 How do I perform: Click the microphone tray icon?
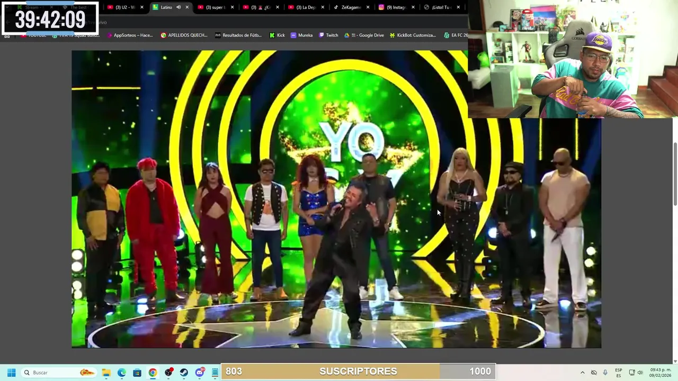point(605,373)
